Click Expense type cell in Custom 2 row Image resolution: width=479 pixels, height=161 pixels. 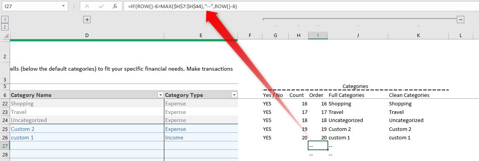point(201,129)
